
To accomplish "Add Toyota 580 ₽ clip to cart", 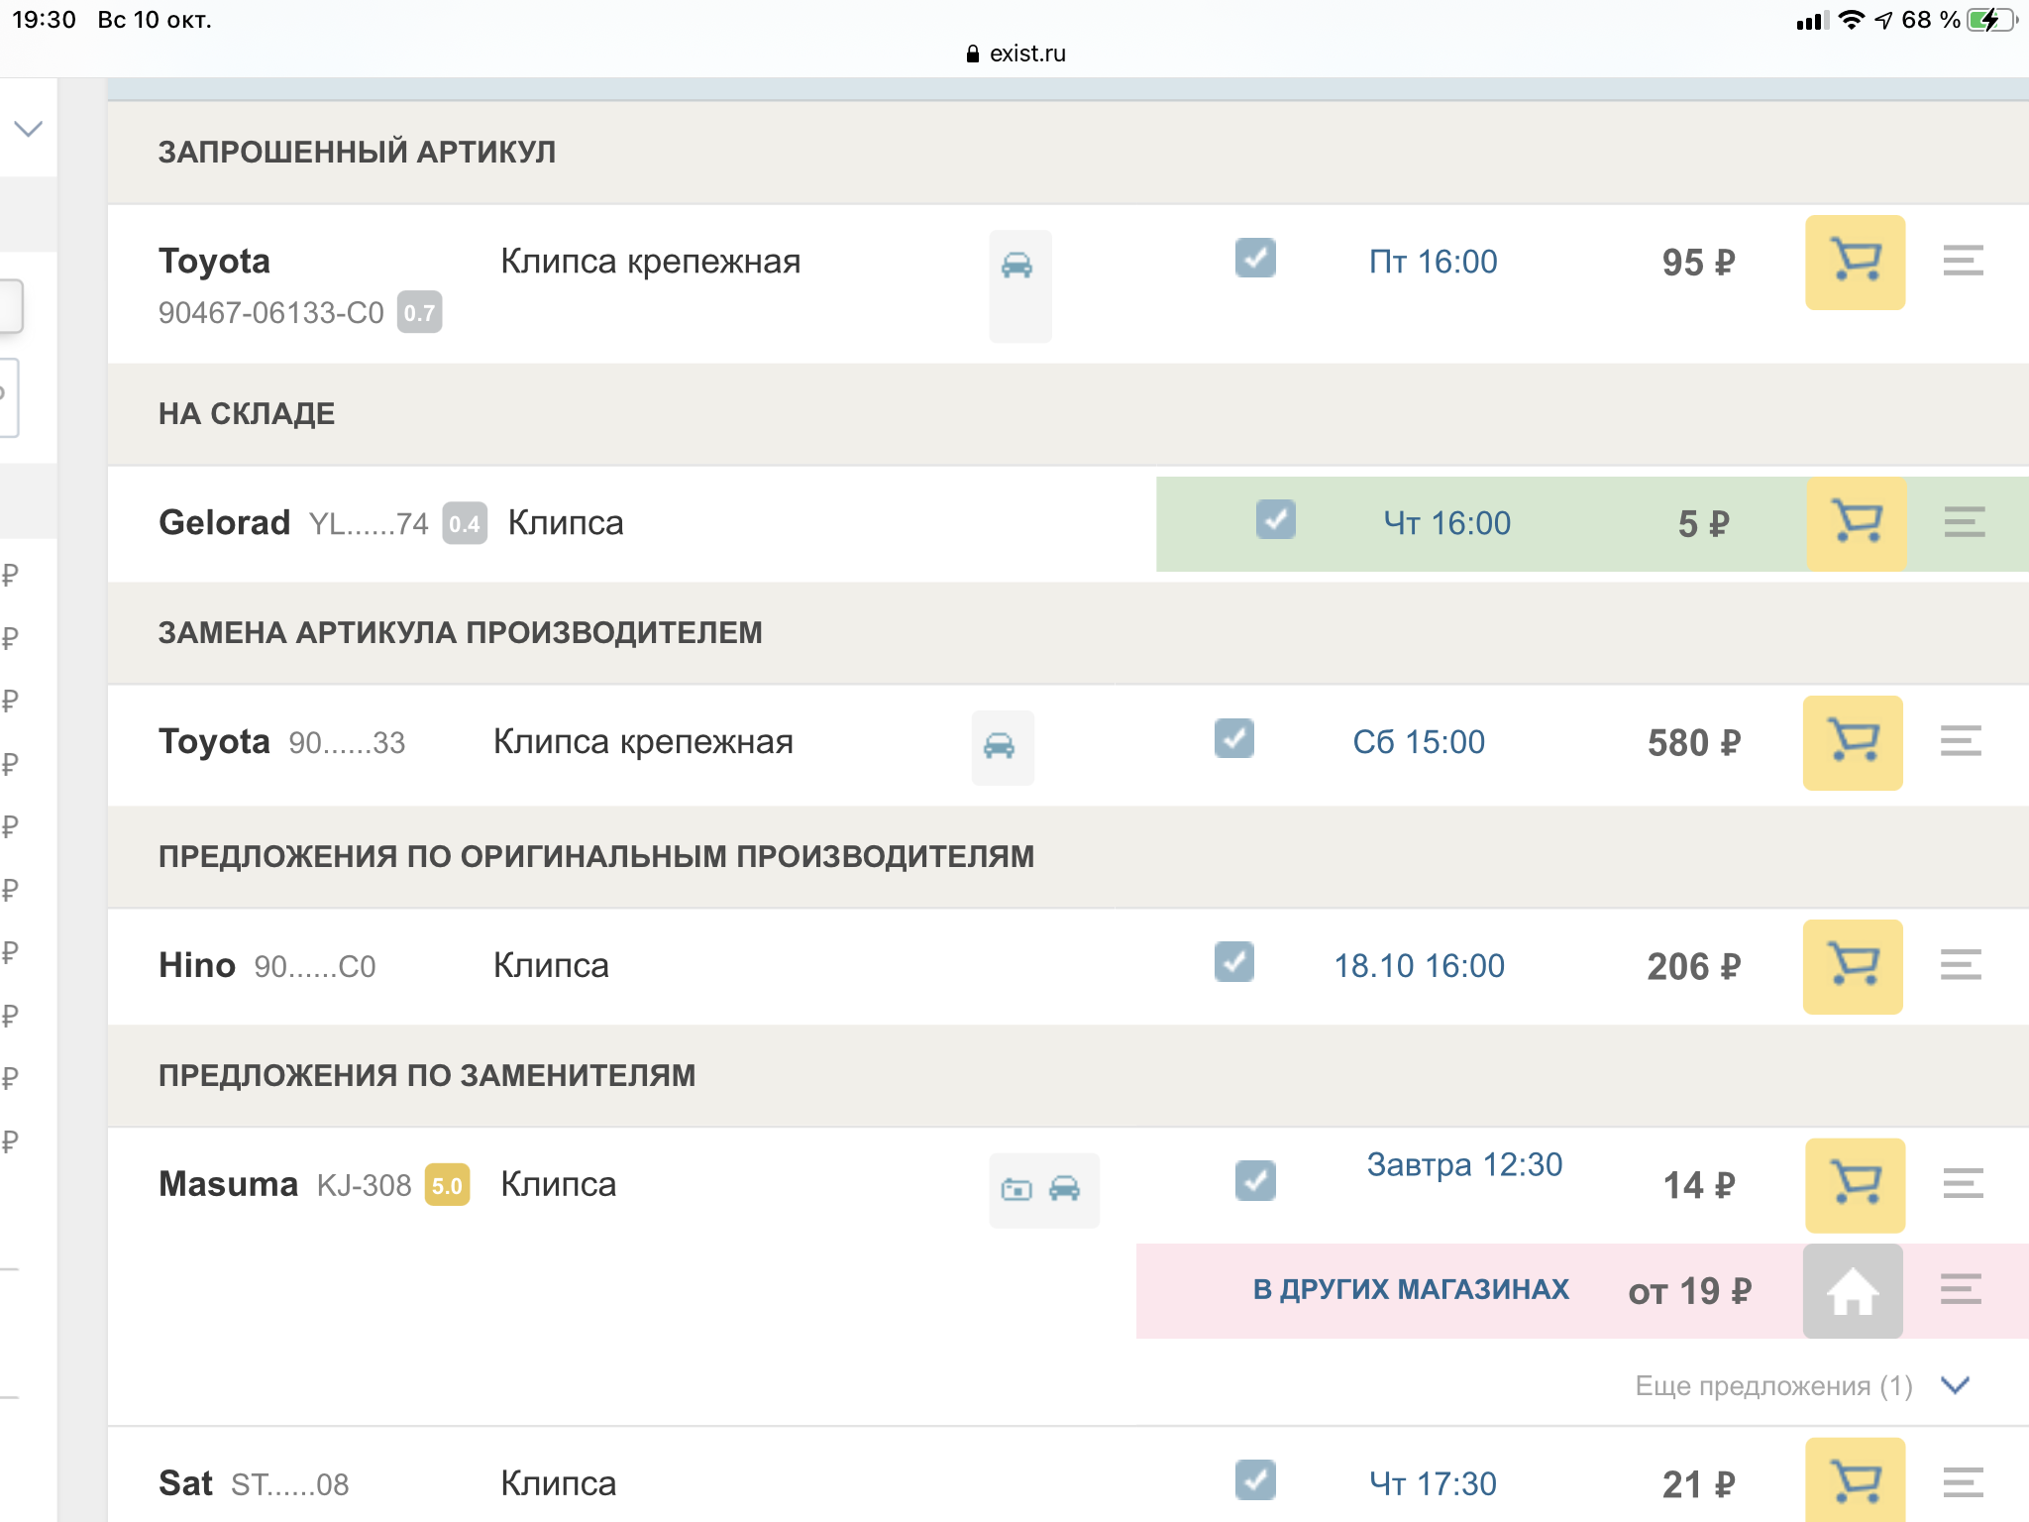I will point(1853,742).
